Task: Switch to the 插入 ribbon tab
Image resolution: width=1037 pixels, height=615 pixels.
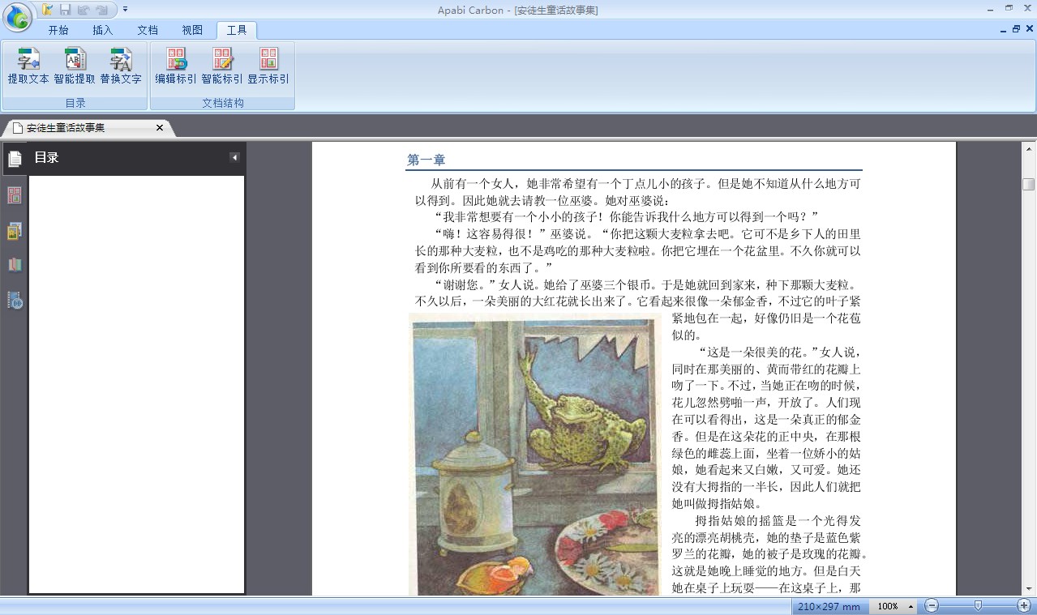Action: 103,30
